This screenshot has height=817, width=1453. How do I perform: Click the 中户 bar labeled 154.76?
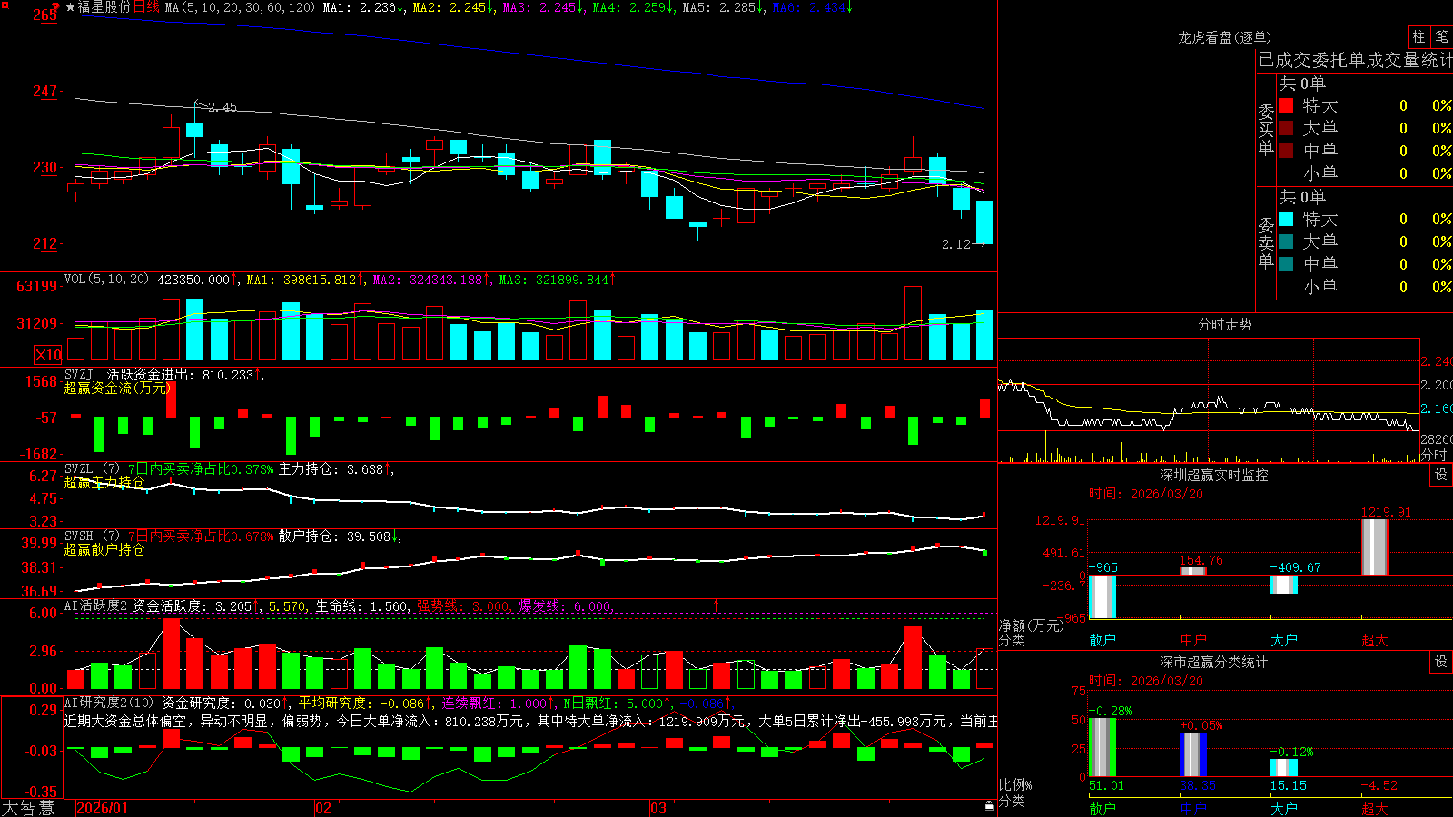(1193, 571)
